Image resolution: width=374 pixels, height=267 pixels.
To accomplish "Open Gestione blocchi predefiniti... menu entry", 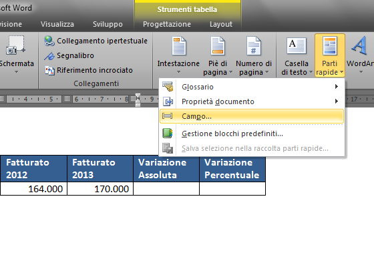I will [x=252, y=133].
